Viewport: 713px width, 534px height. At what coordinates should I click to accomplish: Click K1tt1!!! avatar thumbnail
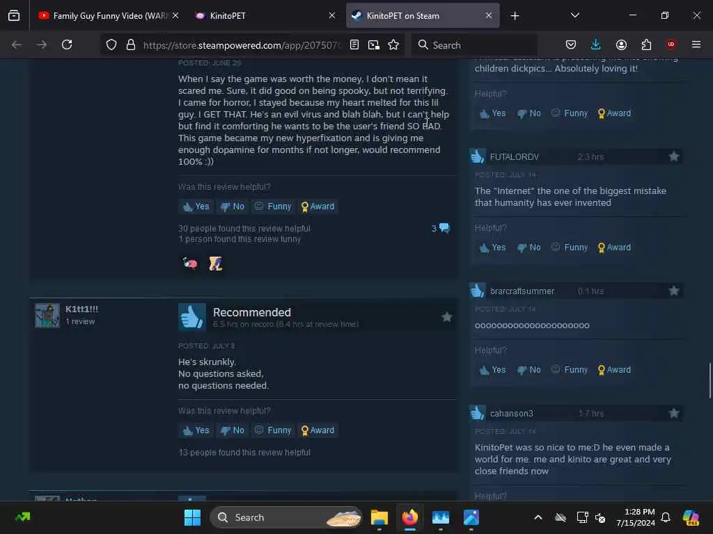(x=47, y=316)
